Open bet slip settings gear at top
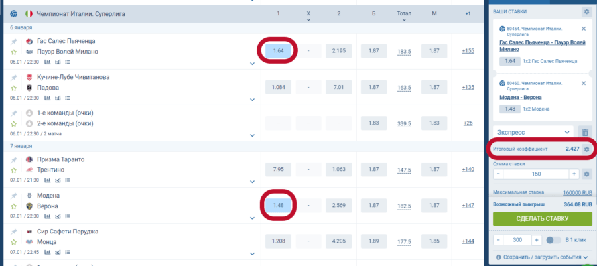 [586, 11]
